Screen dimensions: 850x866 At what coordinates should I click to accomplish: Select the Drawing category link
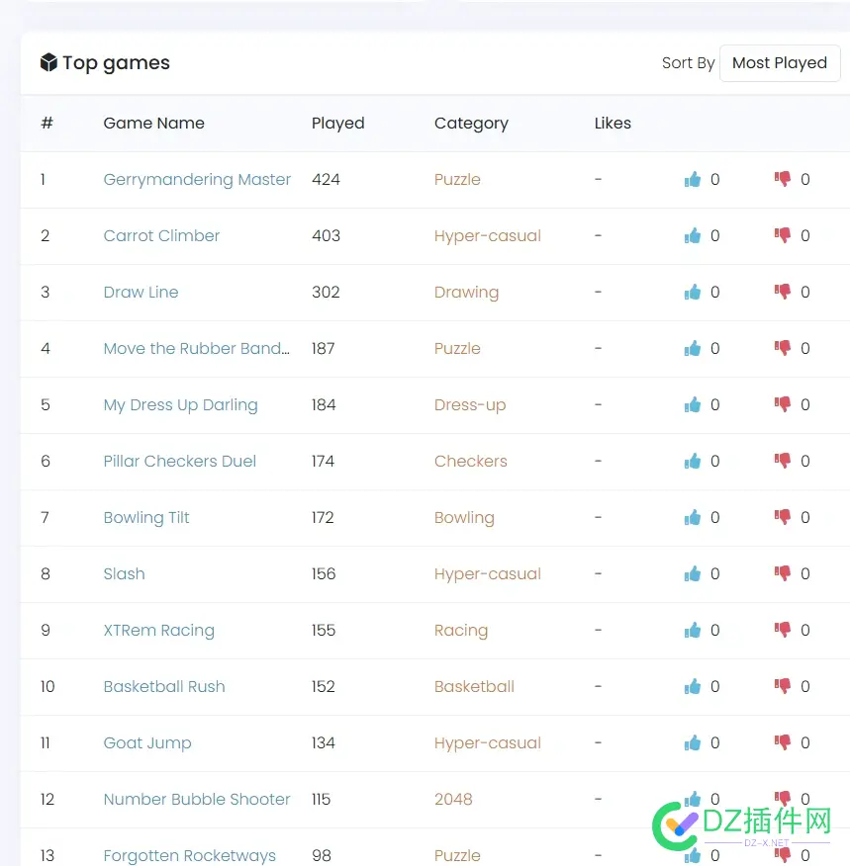coord(466,293)
